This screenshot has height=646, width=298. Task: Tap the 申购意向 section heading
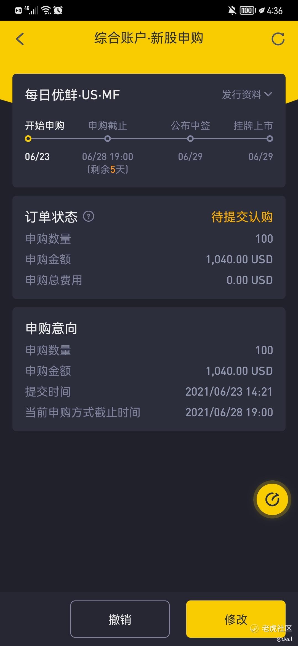point(51,328)
